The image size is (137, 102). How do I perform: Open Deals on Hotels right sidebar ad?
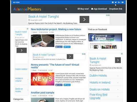coord(100,90)
